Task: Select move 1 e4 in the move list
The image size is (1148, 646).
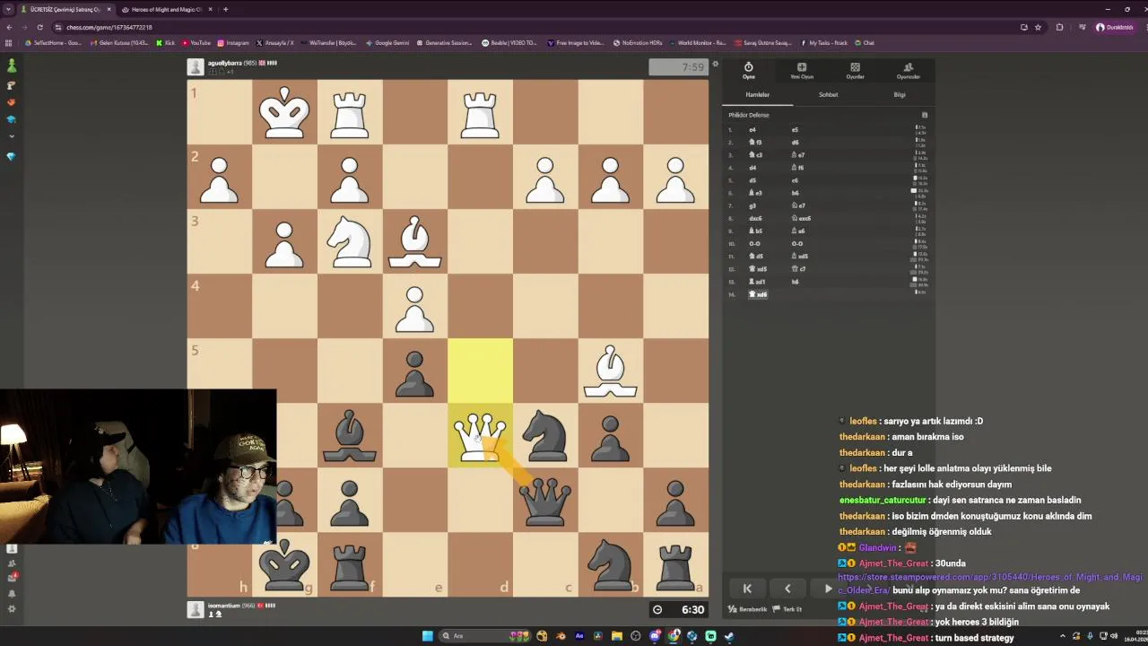Action: 752,129
